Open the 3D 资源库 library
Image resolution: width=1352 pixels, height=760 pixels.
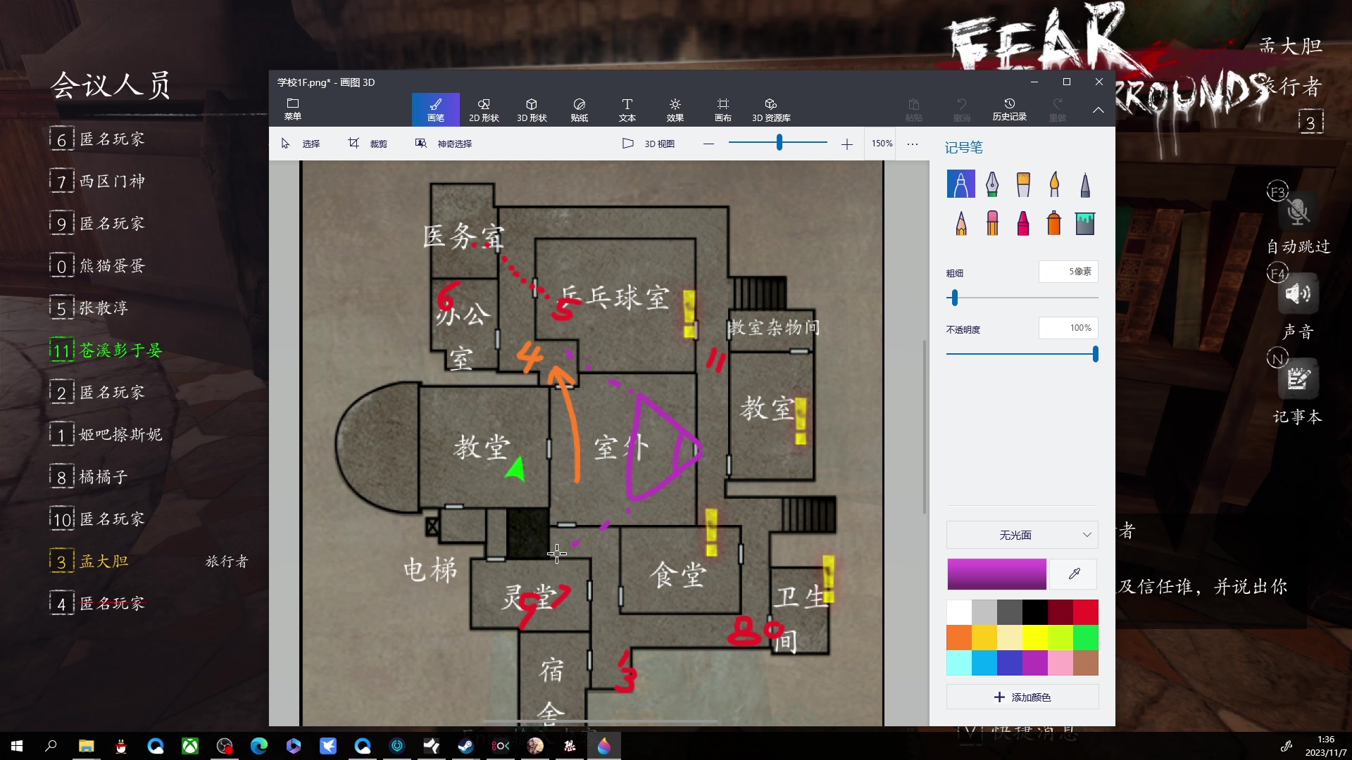(x=771, y=110)
